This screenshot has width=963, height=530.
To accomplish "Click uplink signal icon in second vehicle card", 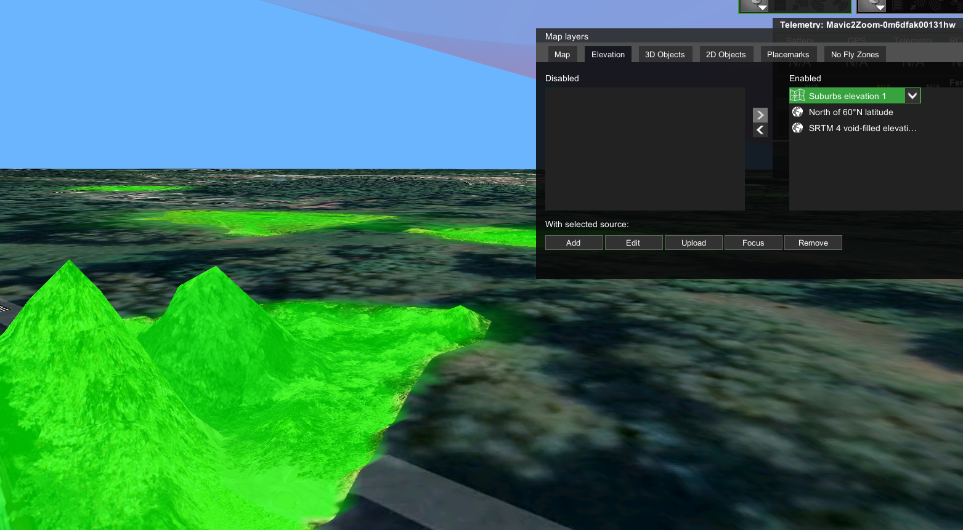I will coord(917,5).
